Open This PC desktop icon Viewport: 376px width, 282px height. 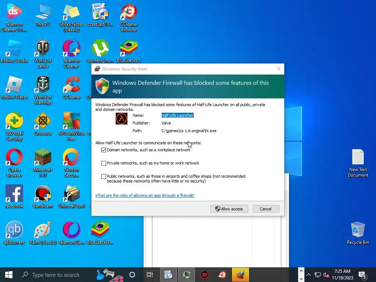43,14
